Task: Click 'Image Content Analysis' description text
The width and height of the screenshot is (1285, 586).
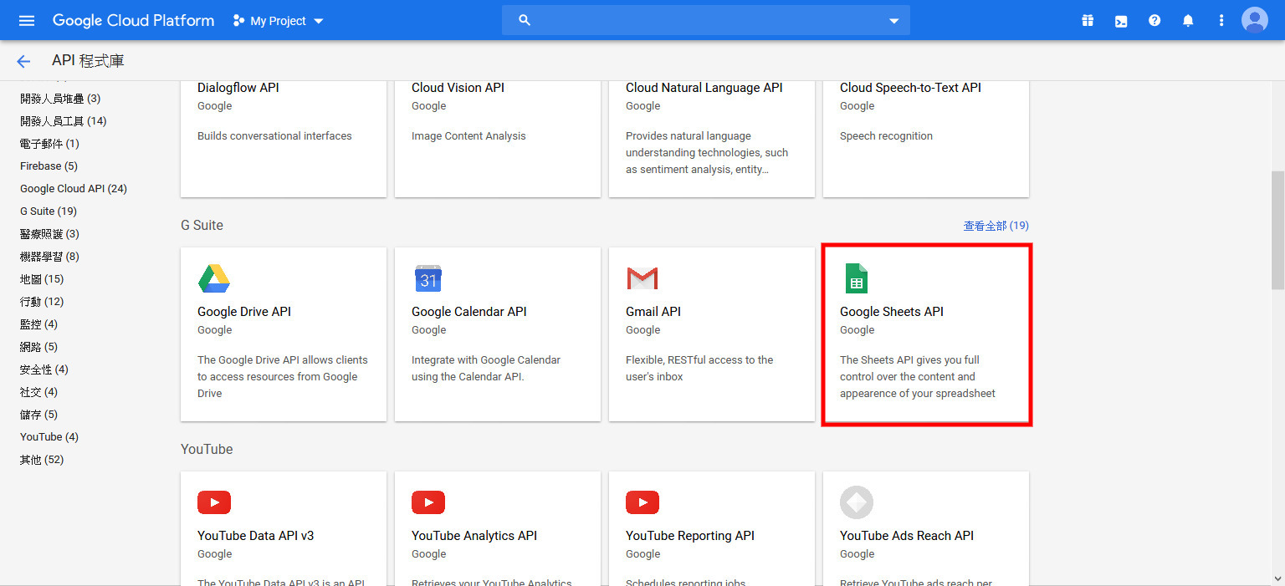Action: (468, 136)
